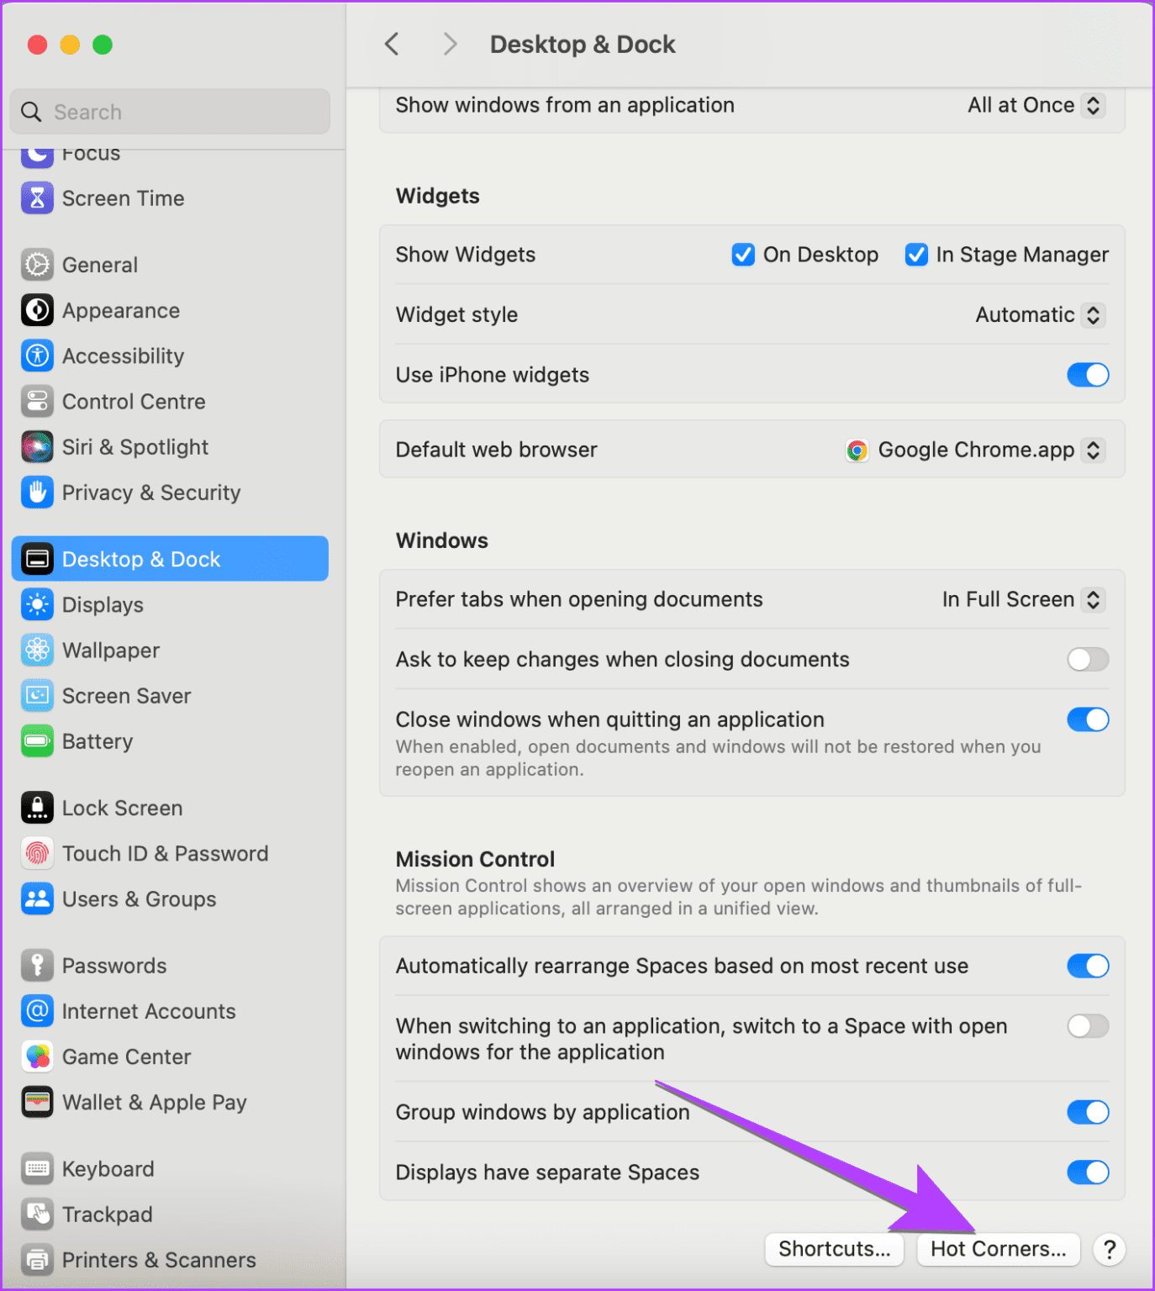Uncheck In Stage Manager for widgets

tap(916, 254)
